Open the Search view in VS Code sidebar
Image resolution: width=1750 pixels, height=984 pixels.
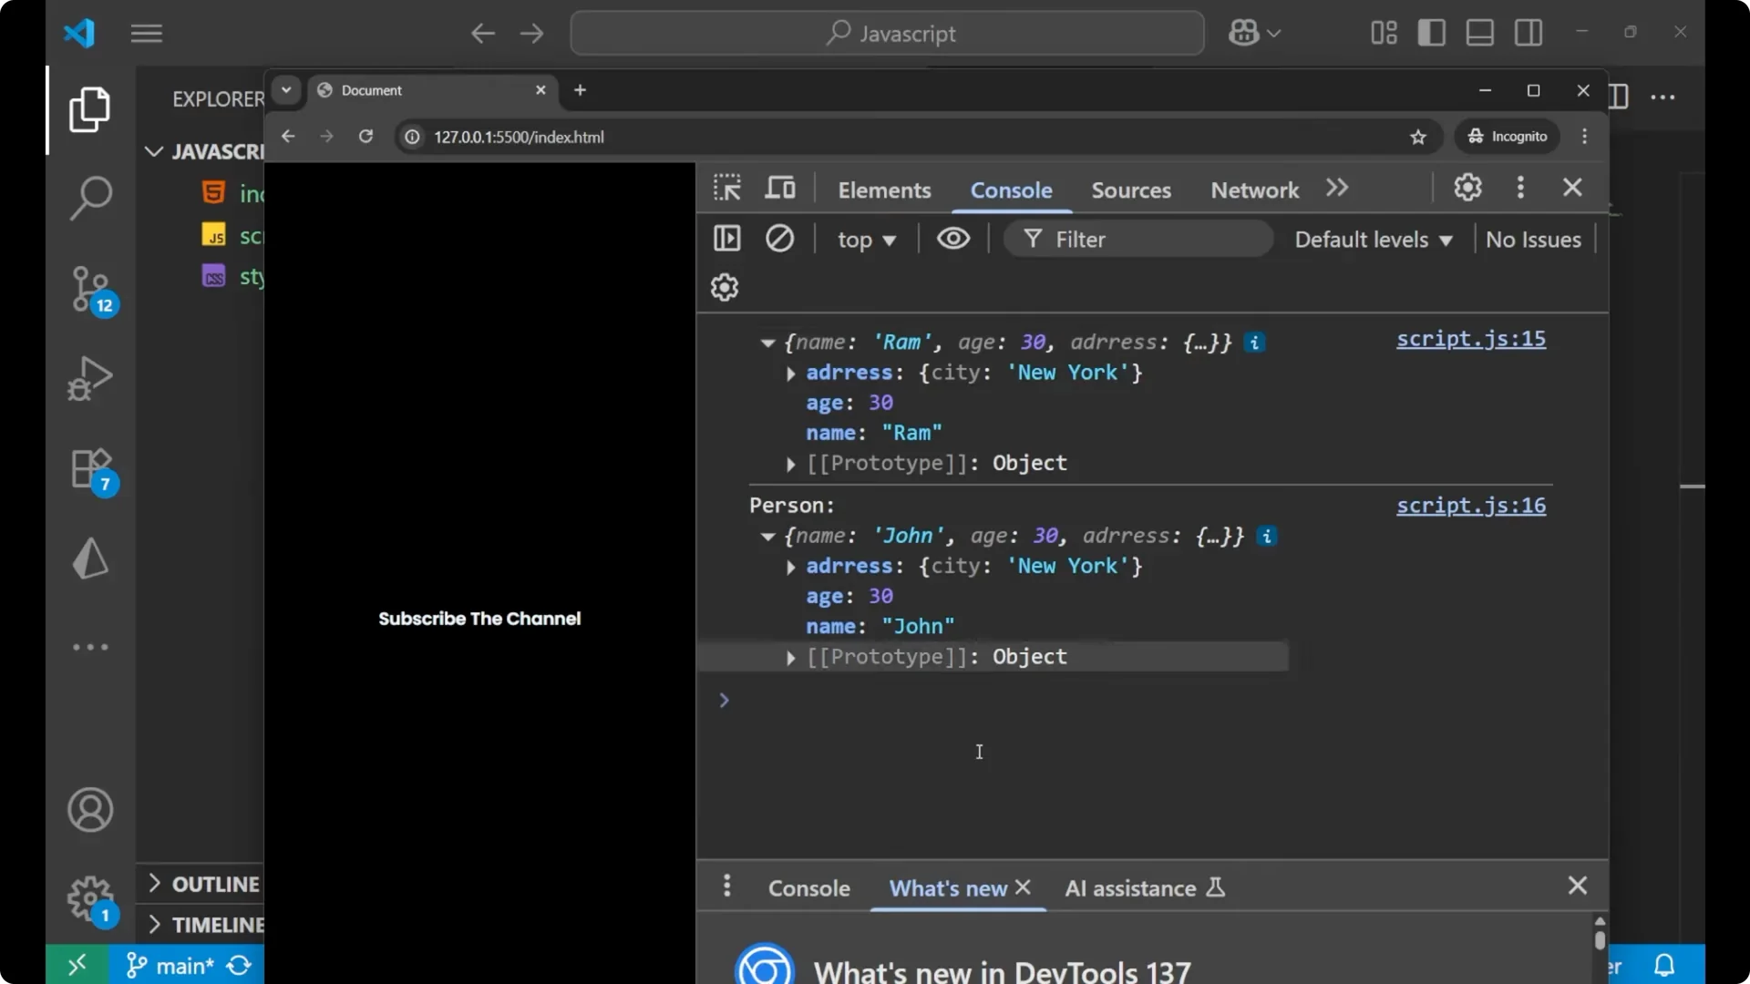[x=90, y=198]
